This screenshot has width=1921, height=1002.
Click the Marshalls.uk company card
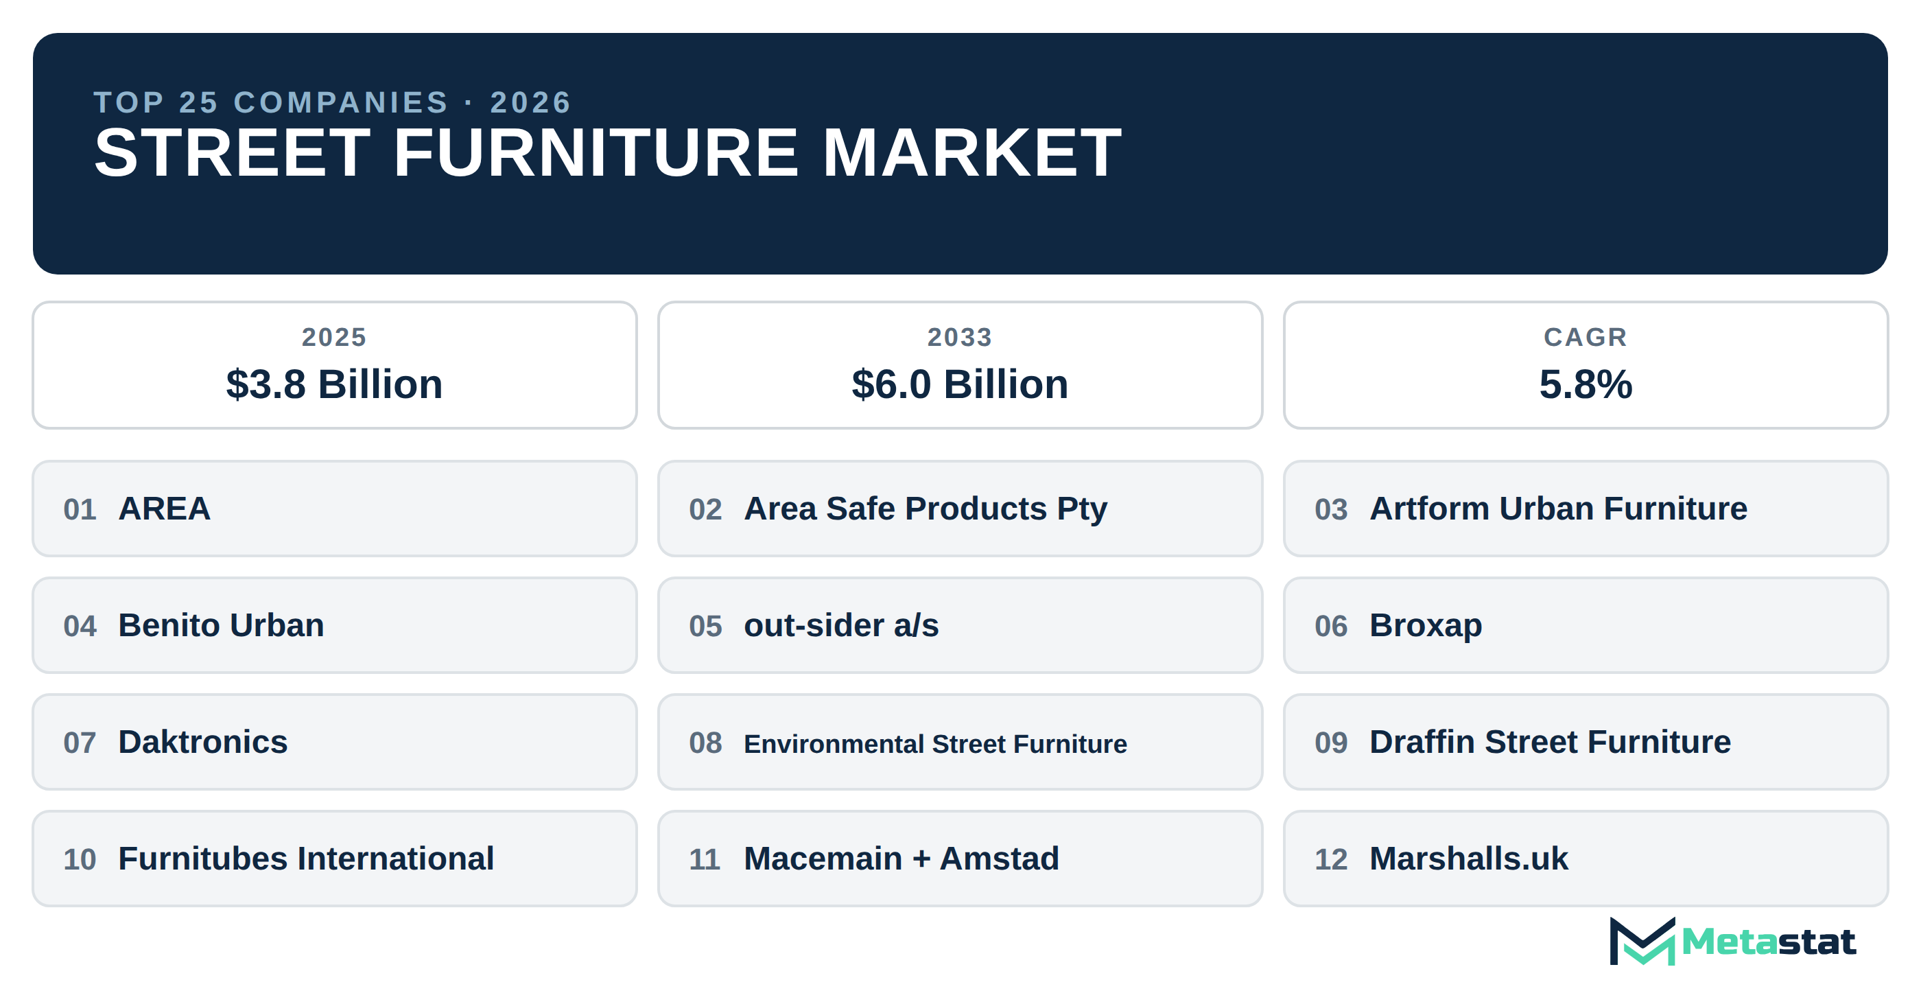pyautogui.click(x=1586, y=859)
